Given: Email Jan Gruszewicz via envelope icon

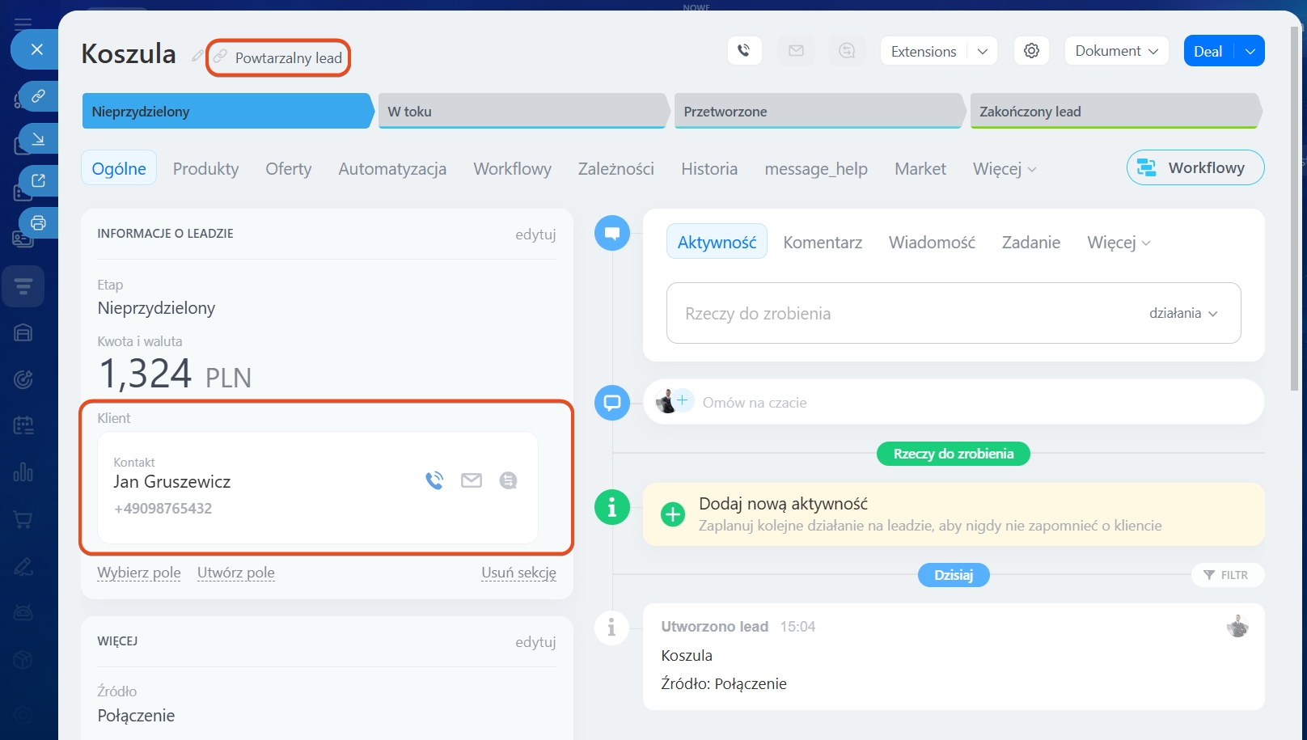Looking at the screenshot, I should coord(472,480).
